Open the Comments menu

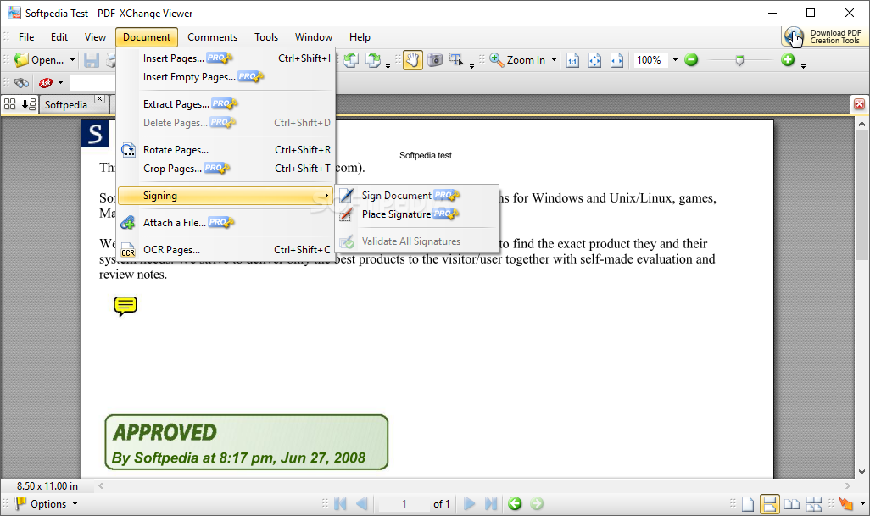(x=213, y=37)
